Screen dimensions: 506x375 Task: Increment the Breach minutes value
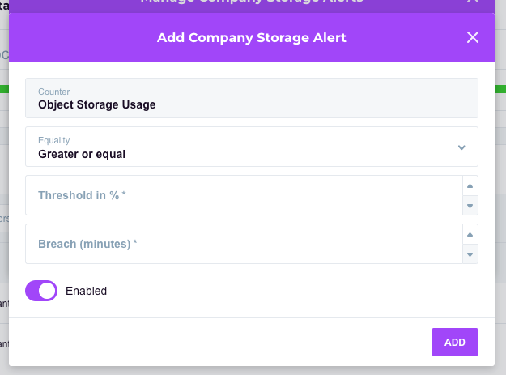(470, 234)
